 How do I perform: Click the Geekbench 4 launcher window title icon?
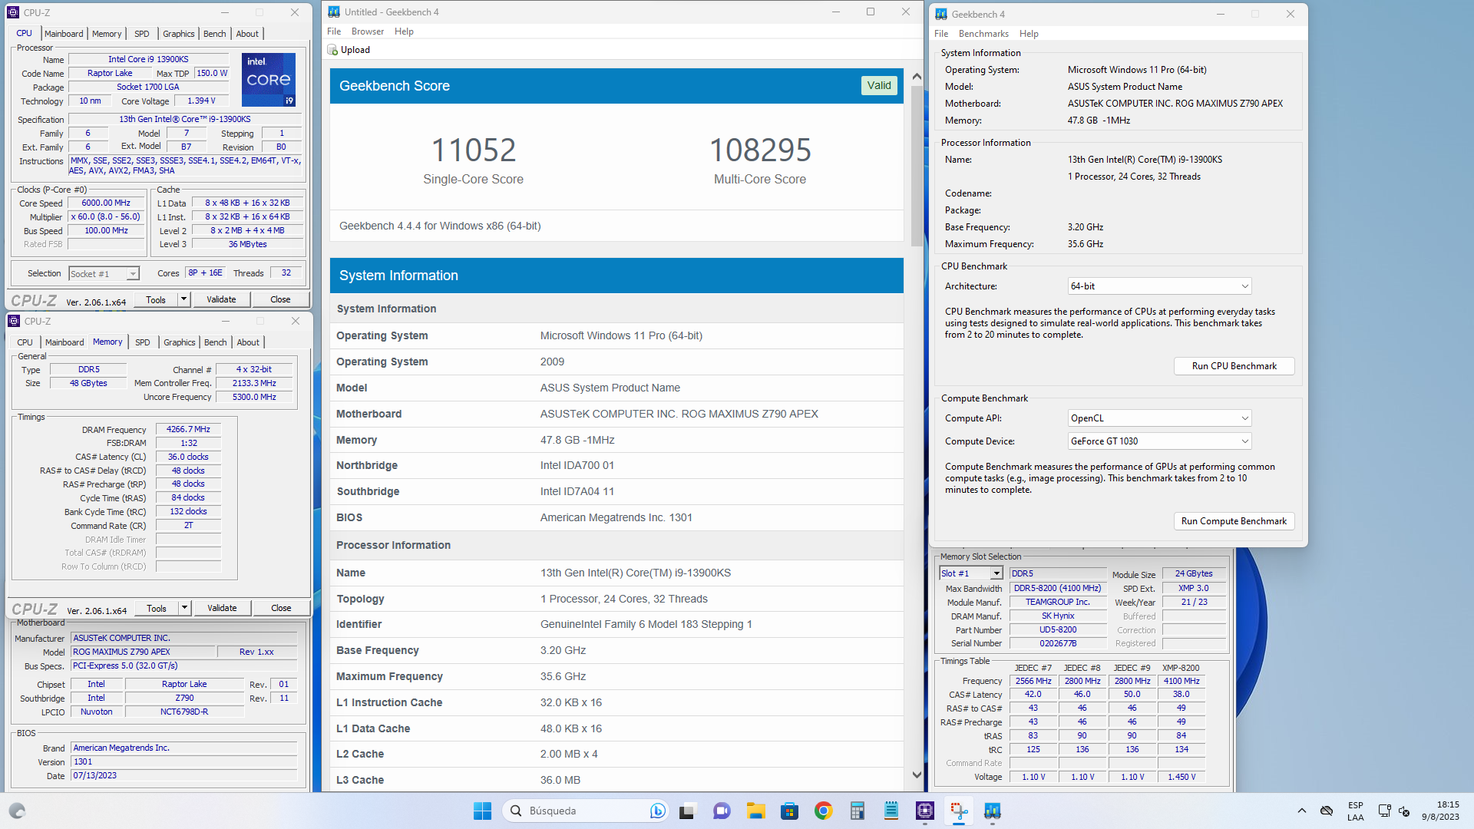(941, 14)
